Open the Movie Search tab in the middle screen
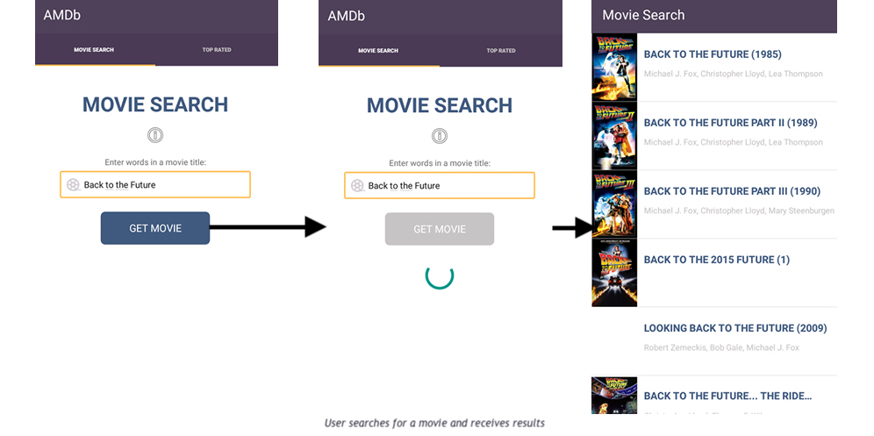 point(378,51)
